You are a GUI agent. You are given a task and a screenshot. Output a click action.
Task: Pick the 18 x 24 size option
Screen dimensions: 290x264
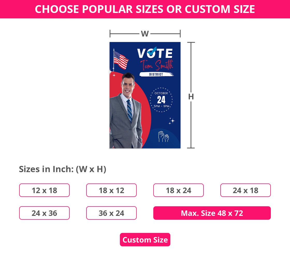point(178,190)
